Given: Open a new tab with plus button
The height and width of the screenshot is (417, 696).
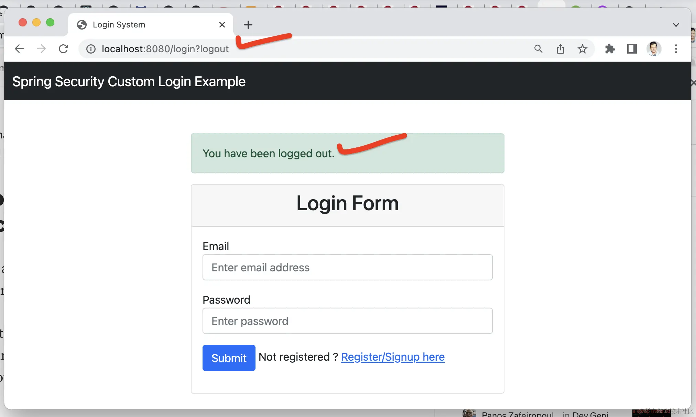Looking at the screenshot, I should click(x=248, y=25).
